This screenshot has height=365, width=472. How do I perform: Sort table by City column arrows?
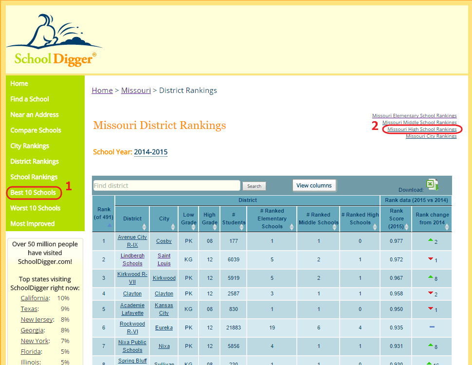(175, 227)
